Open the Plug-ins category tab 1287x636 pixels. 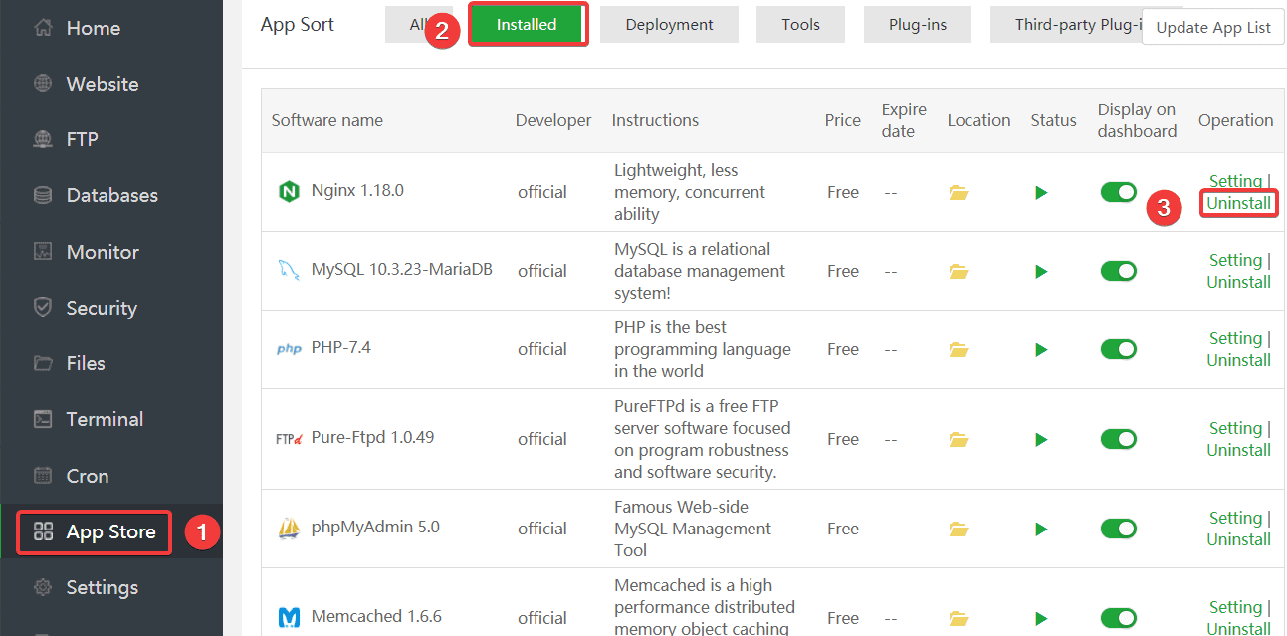[x=916, y=25]
